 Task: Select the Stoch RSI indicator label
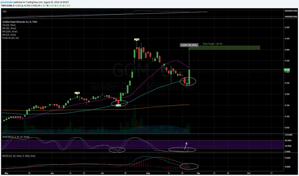pos(16,137)
